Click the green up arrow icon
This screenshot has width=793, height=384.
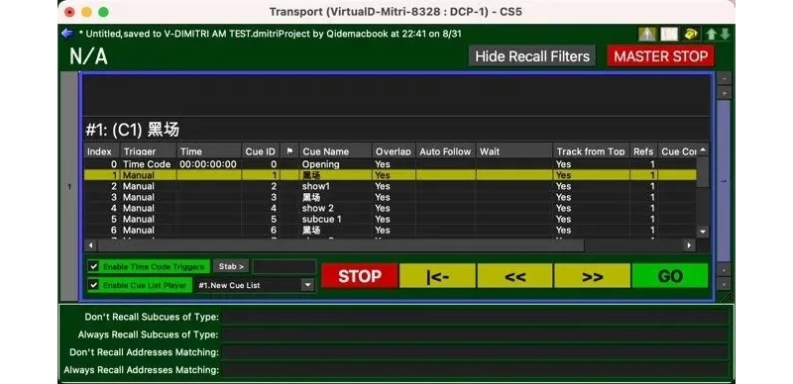pos(712,34)
